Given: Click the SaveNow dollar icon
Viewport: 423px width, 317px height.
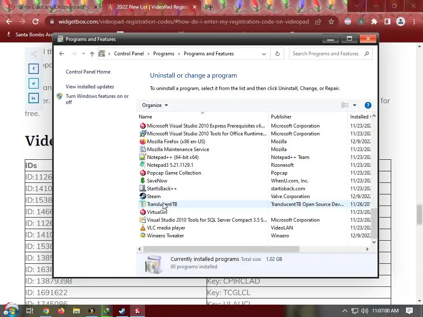Looking at the screenshot, I should coord(143,181).
